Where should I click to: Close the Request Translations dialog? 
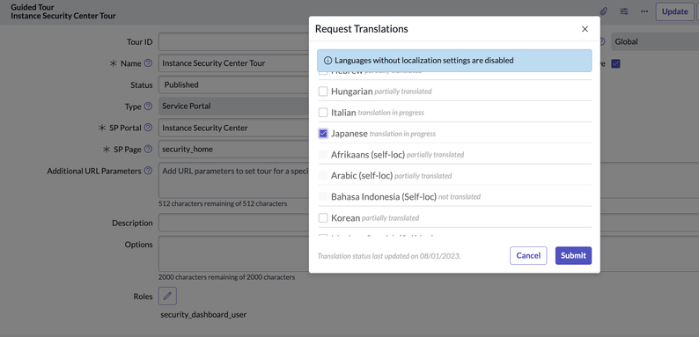585,29
